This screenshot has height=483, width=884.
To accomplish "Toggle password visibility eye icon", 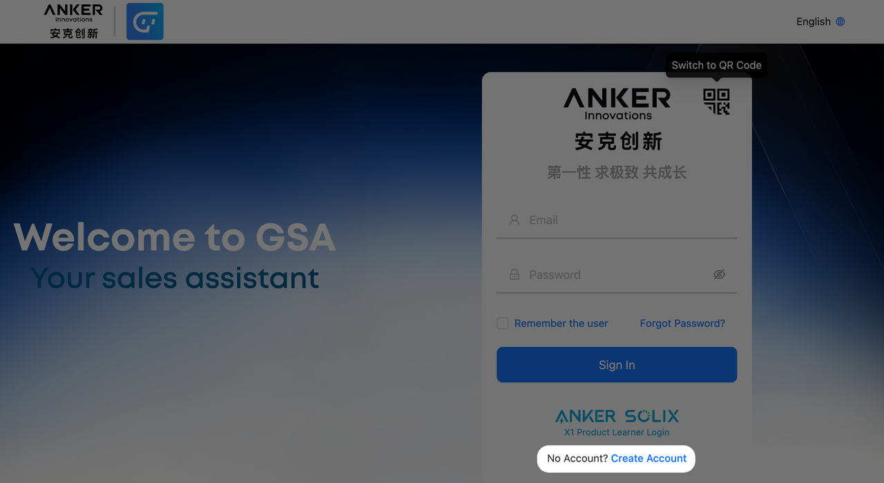I will pyautogui.click(x=719, y=274).
